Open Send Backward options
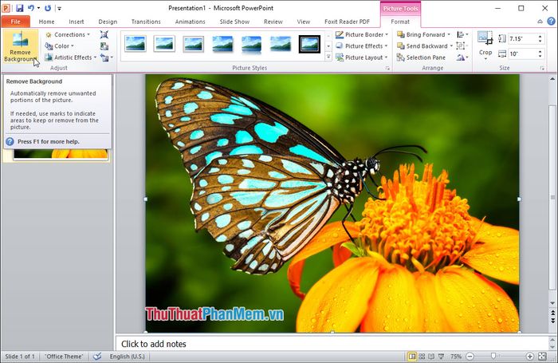Screen dimensions: 558x363 coord(451,46)
